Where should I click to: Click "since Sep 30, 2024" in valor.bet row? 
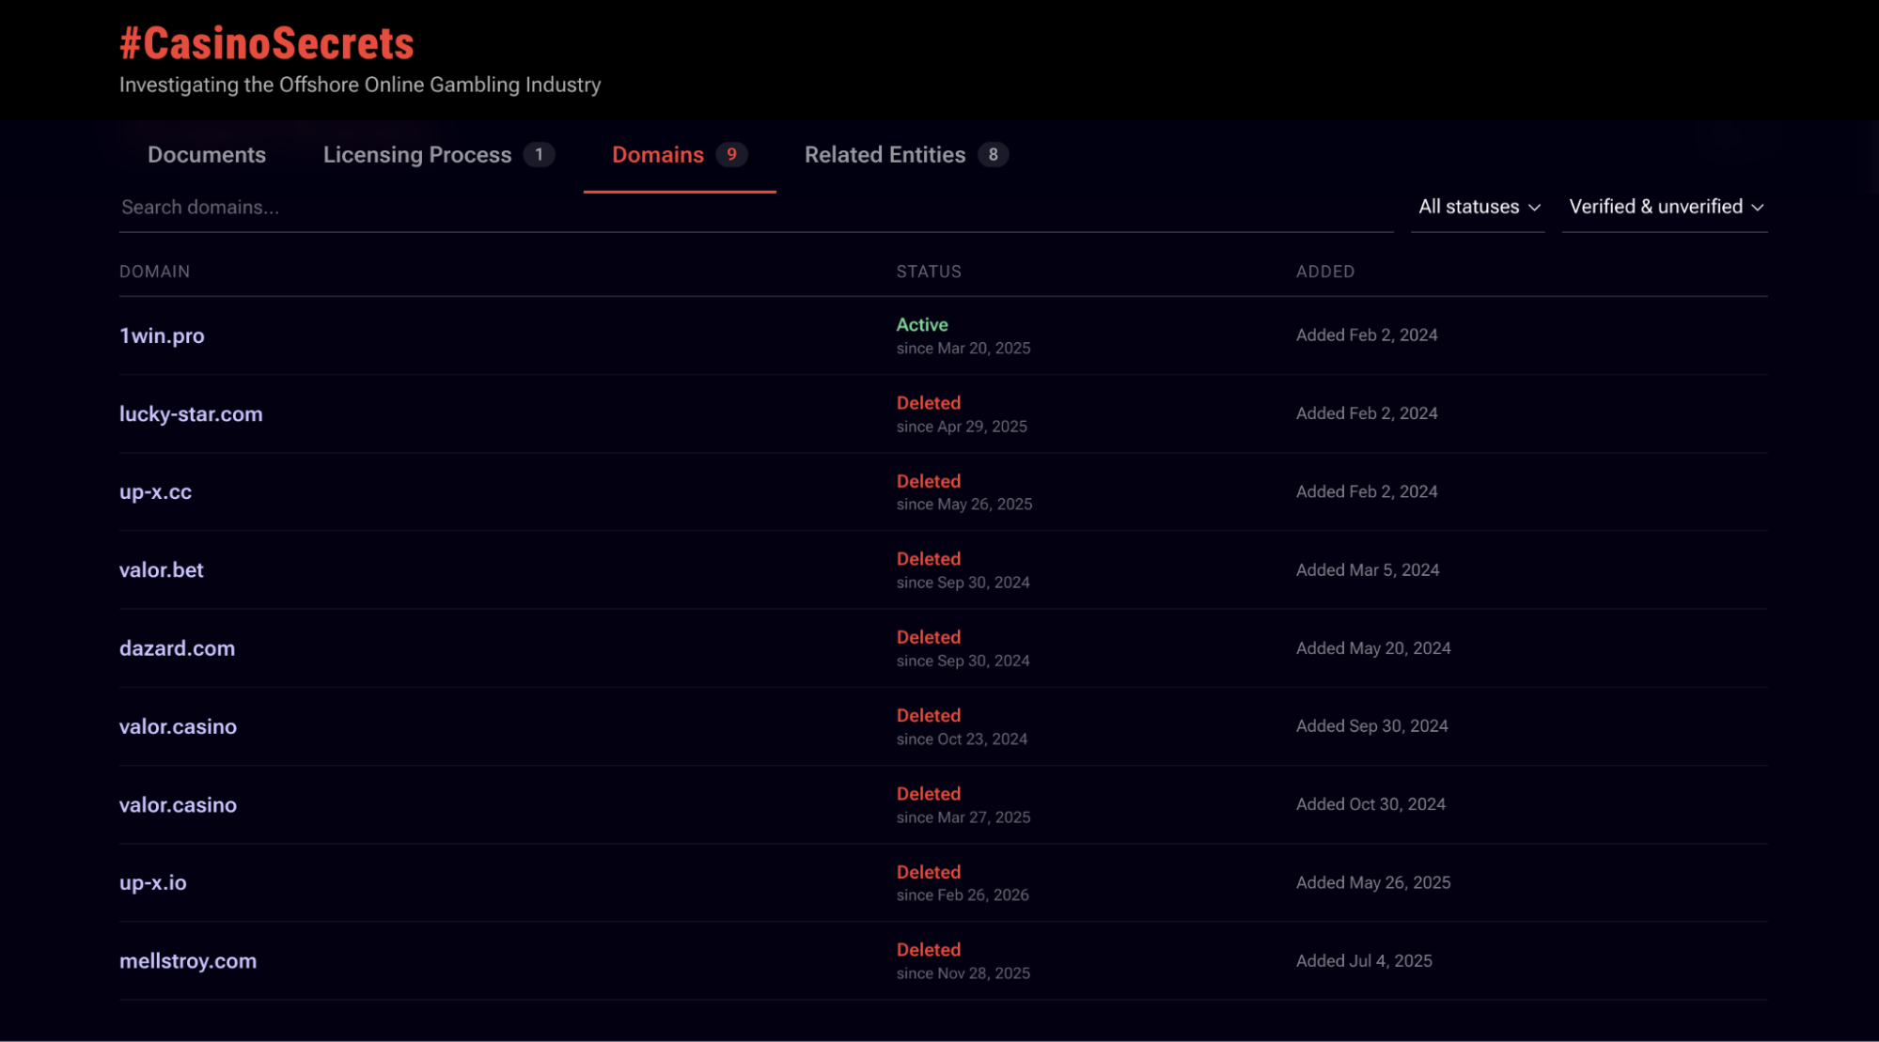(x=963, y=583)
